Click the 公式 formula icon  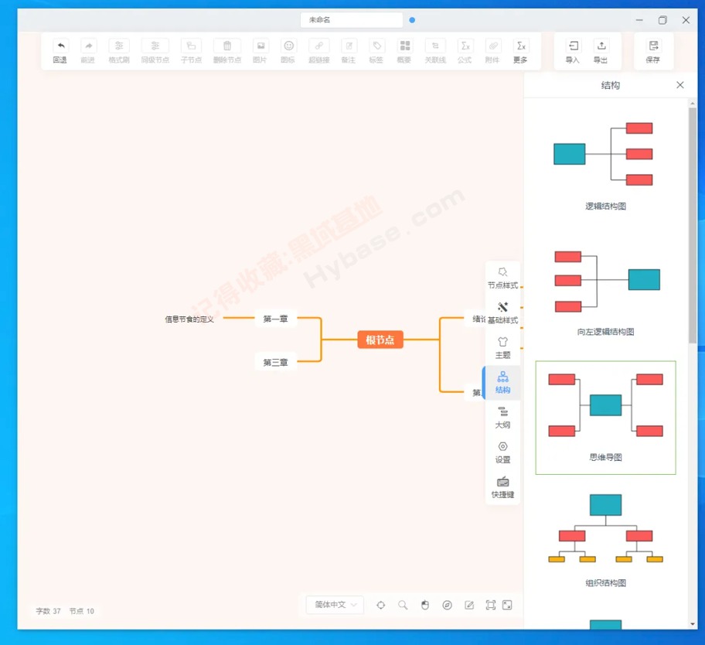tap(465, 46)
